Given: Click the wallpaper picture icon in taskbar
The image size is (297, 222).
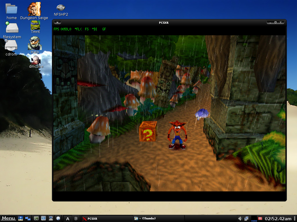Looking at the screenshot, I should [21, 219].
